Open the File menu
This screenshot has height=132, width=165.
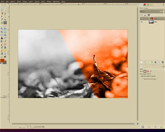pyautogui.click(x=2, y=2)
